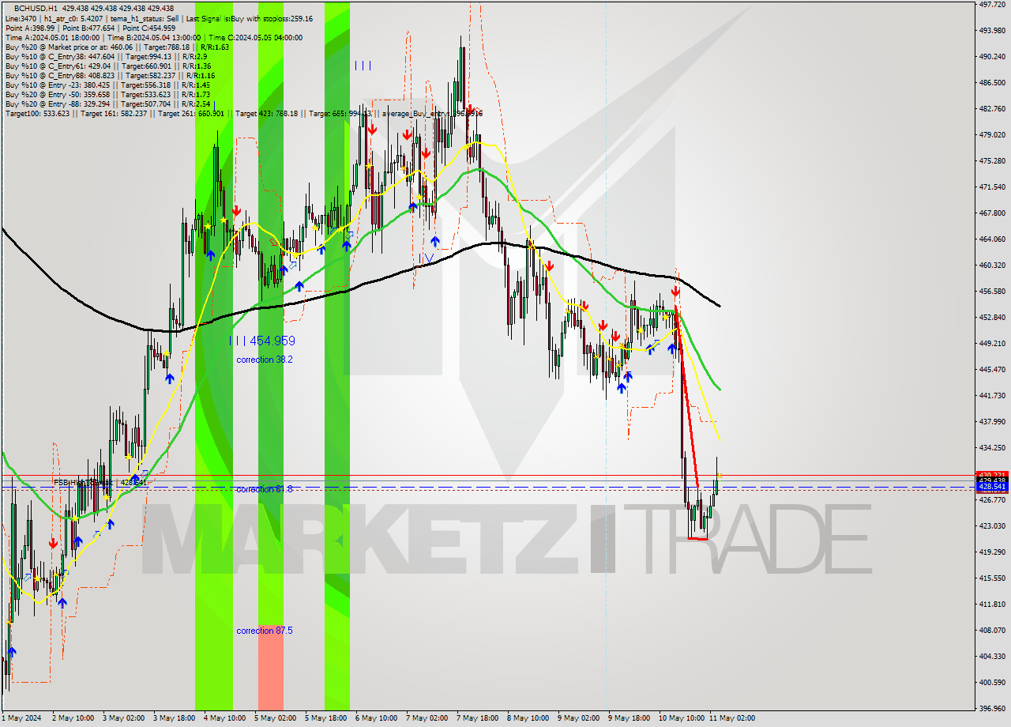Click the '7 May 18:00' time label
Viewport: 1011px width, 727px height.
pyautogui.click(x=477, y=718)
